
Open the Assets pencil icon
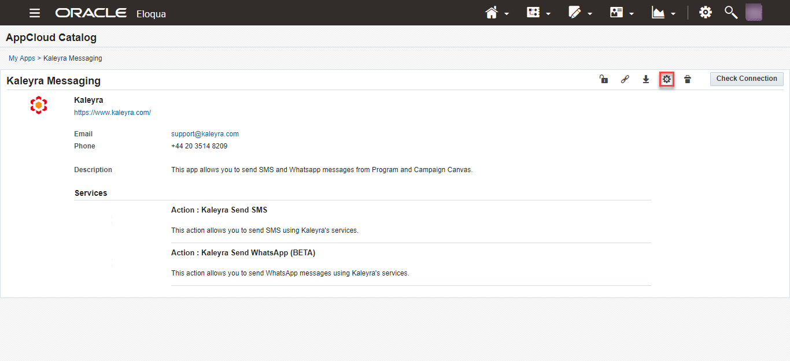[574, 12]
